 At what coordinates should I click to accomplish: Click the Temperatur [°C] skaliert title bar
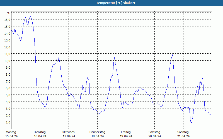[x=111, y=3]
